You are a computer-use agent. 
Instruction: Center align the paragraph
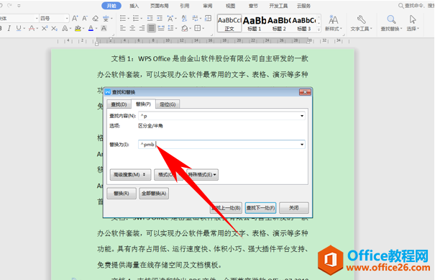coord(132,28)
